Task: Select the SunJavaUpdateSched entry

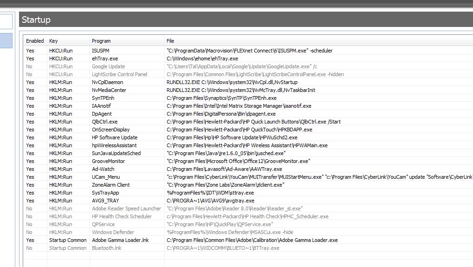Action: [116, 153]
